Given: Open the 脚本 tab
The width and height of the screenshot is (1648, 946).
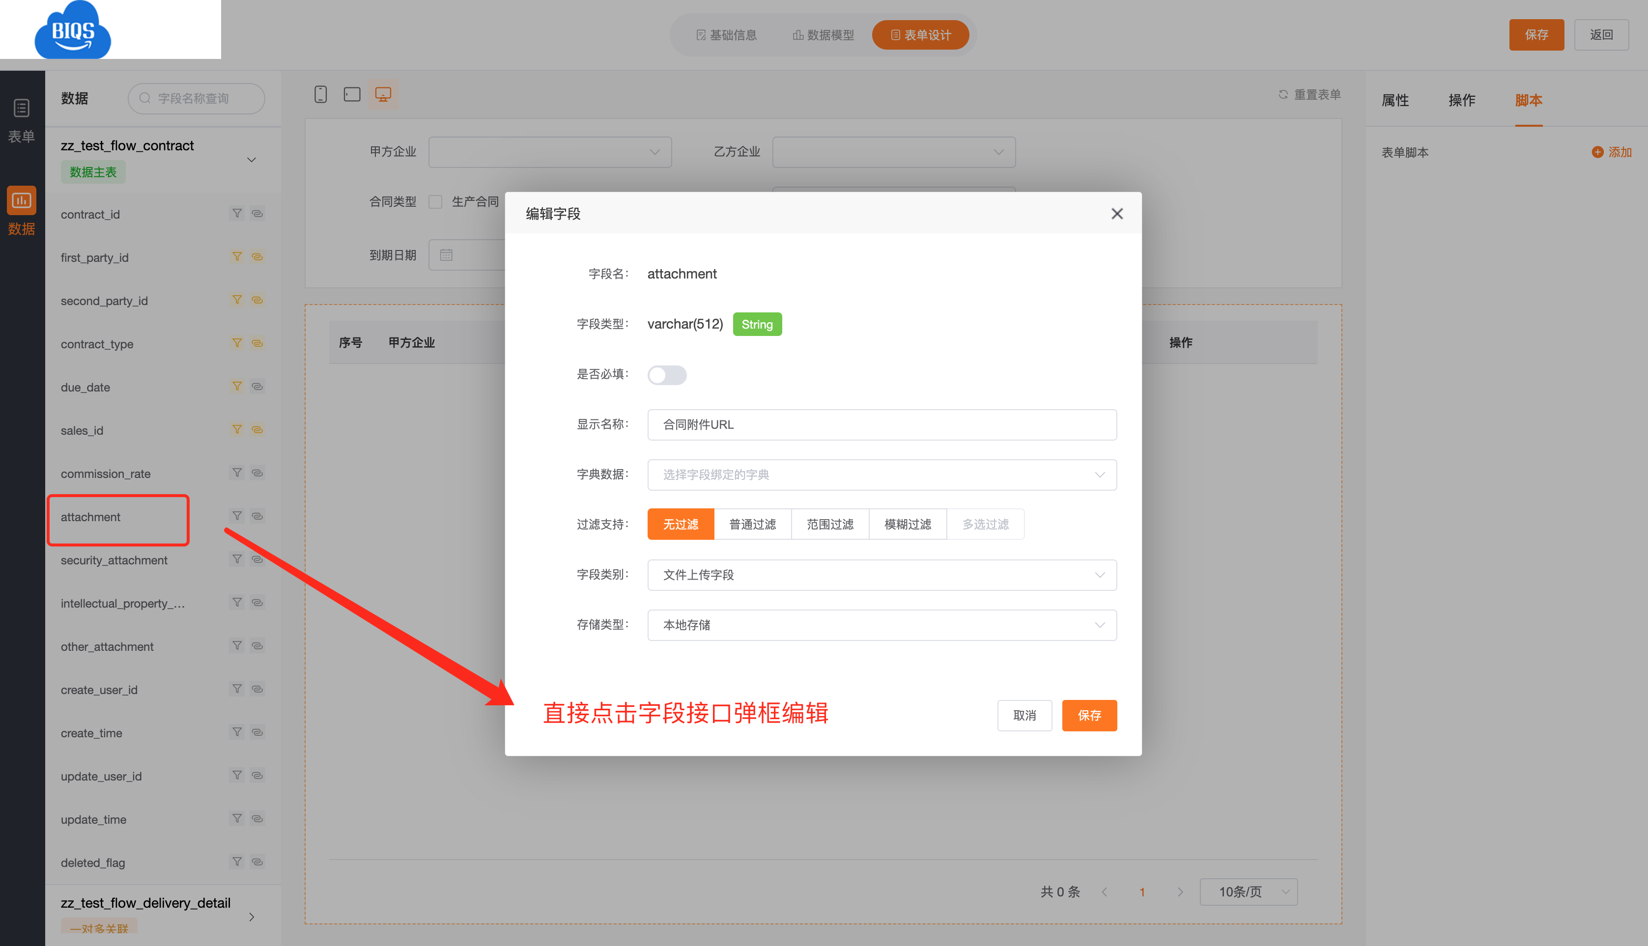Looking at the screenshot, I should coord(1529,100).
